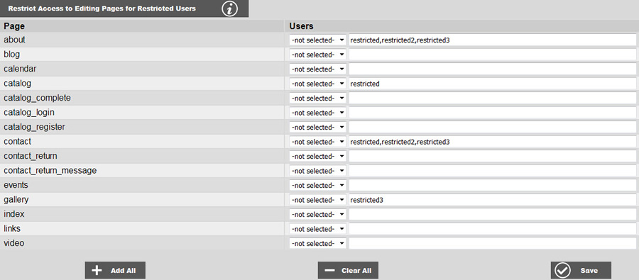This screenshot has width=639, height=280.
Task: Click the 'catalog_complete' page name
Action: pos(37,98)
